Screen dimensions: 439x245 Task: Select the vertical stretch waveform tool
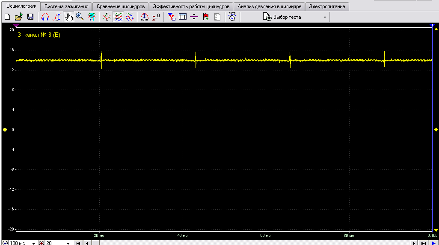pyautogui.click(x=57, y=17)
